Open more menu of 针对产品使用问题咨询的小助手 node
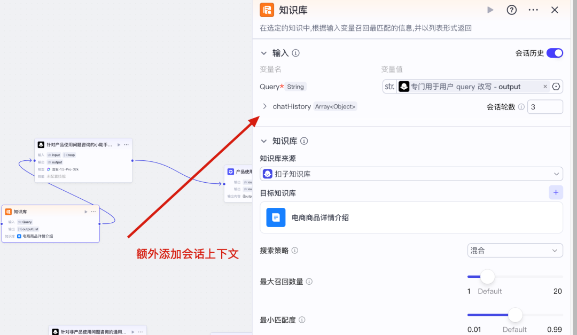Viewport: 577px width, 335px height. [126, 145]
